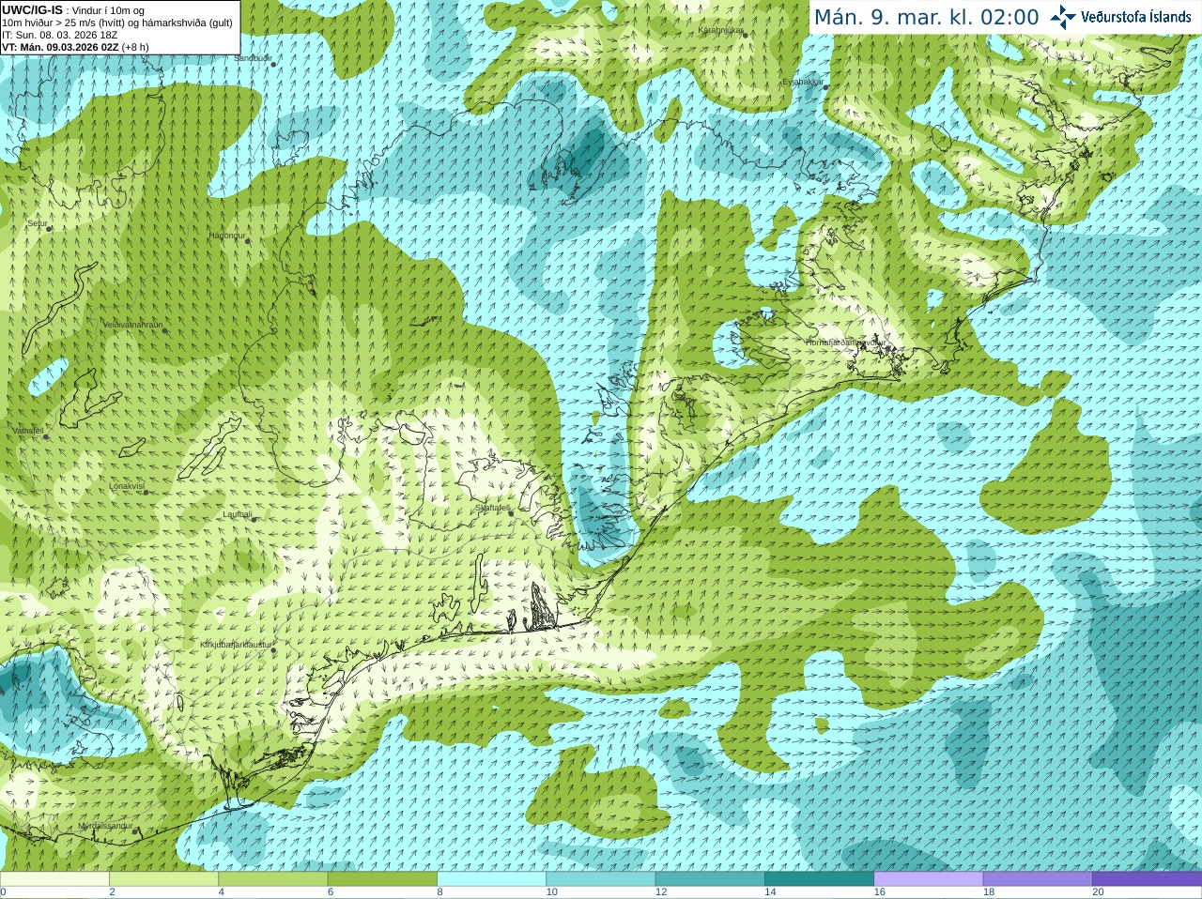The height and width of the screenshot is (899, 1202).
Task: Click the legend scale number 10
Action: tap(551, 892)
